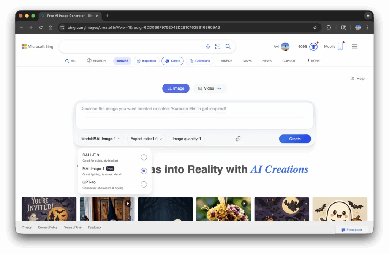This screenshot has height=254, width=389.
Task: Select the GPT-4o radio button
Action: (144, 184)
